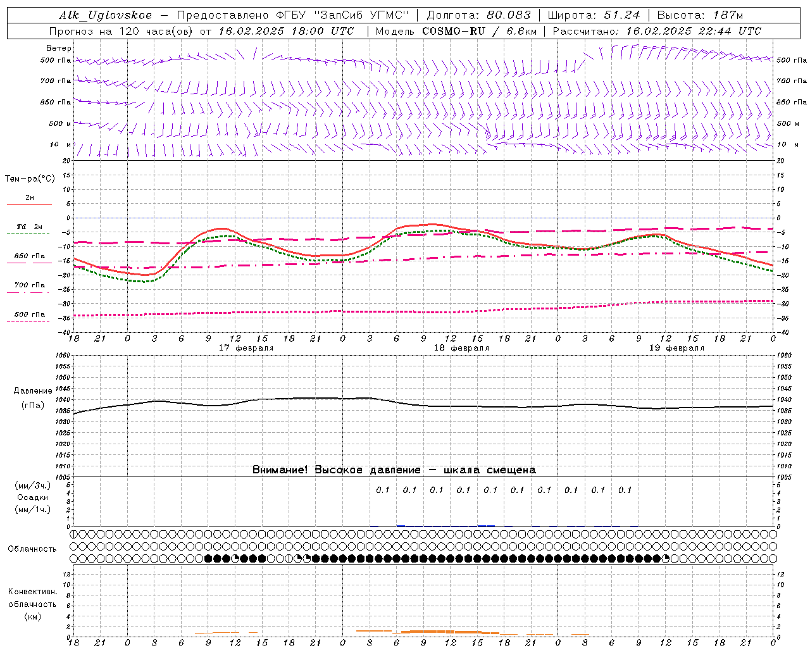Click the 'Широта: 51.24' latitude value
810x648 pixels.
[x=594, y=15]
